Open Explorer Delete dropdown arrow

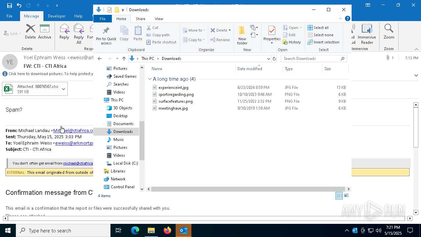point(230,30)
